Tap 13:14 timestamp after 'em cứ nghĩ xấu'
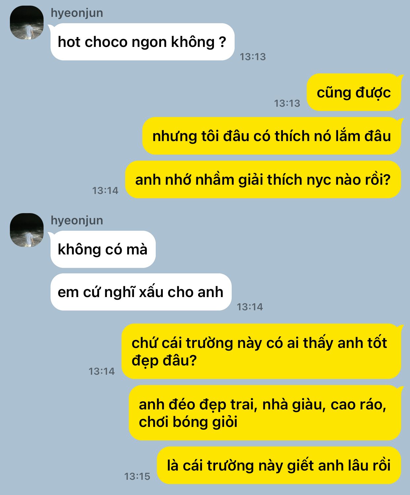The width and height of the screenshot is (410, 495). (x=250, y=307)
